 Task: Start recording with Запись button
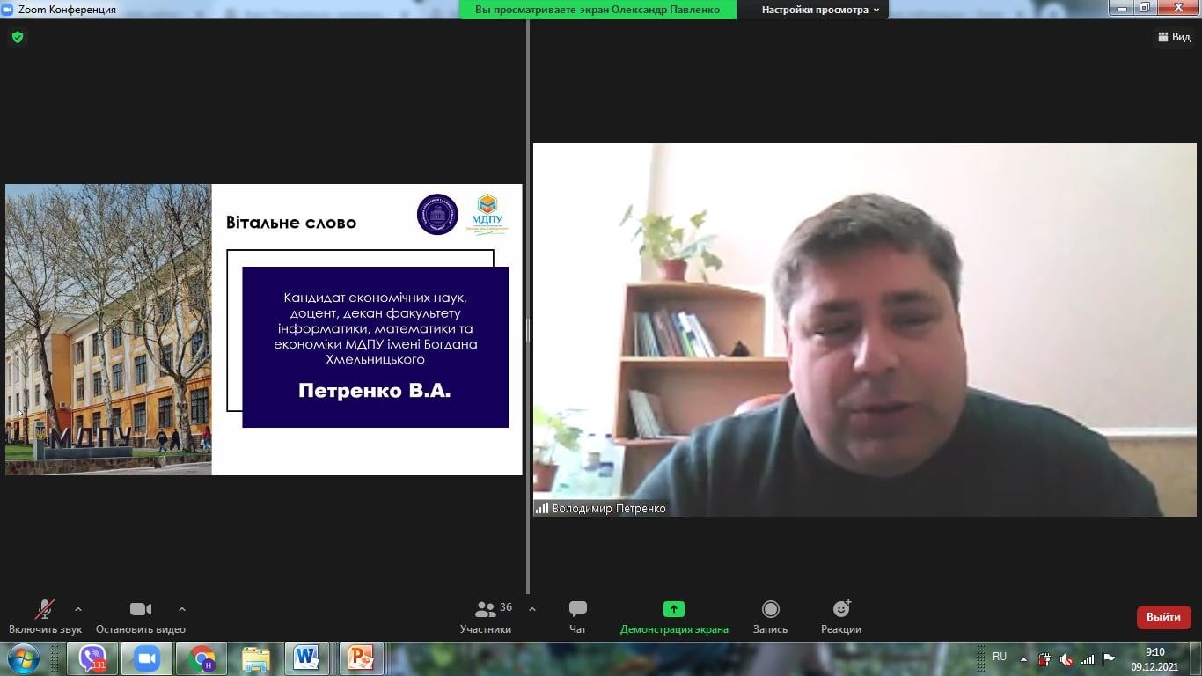click(x=770, y=616)
